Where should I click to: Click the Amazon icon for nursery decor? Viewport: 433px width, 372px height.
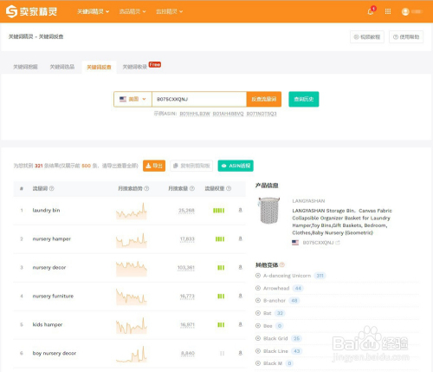click(x=240, y=267)
